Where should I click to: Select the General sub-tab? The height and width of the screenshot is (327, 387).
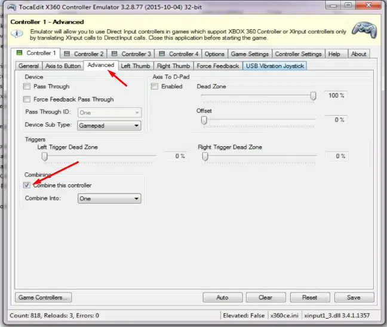point(29,66)
